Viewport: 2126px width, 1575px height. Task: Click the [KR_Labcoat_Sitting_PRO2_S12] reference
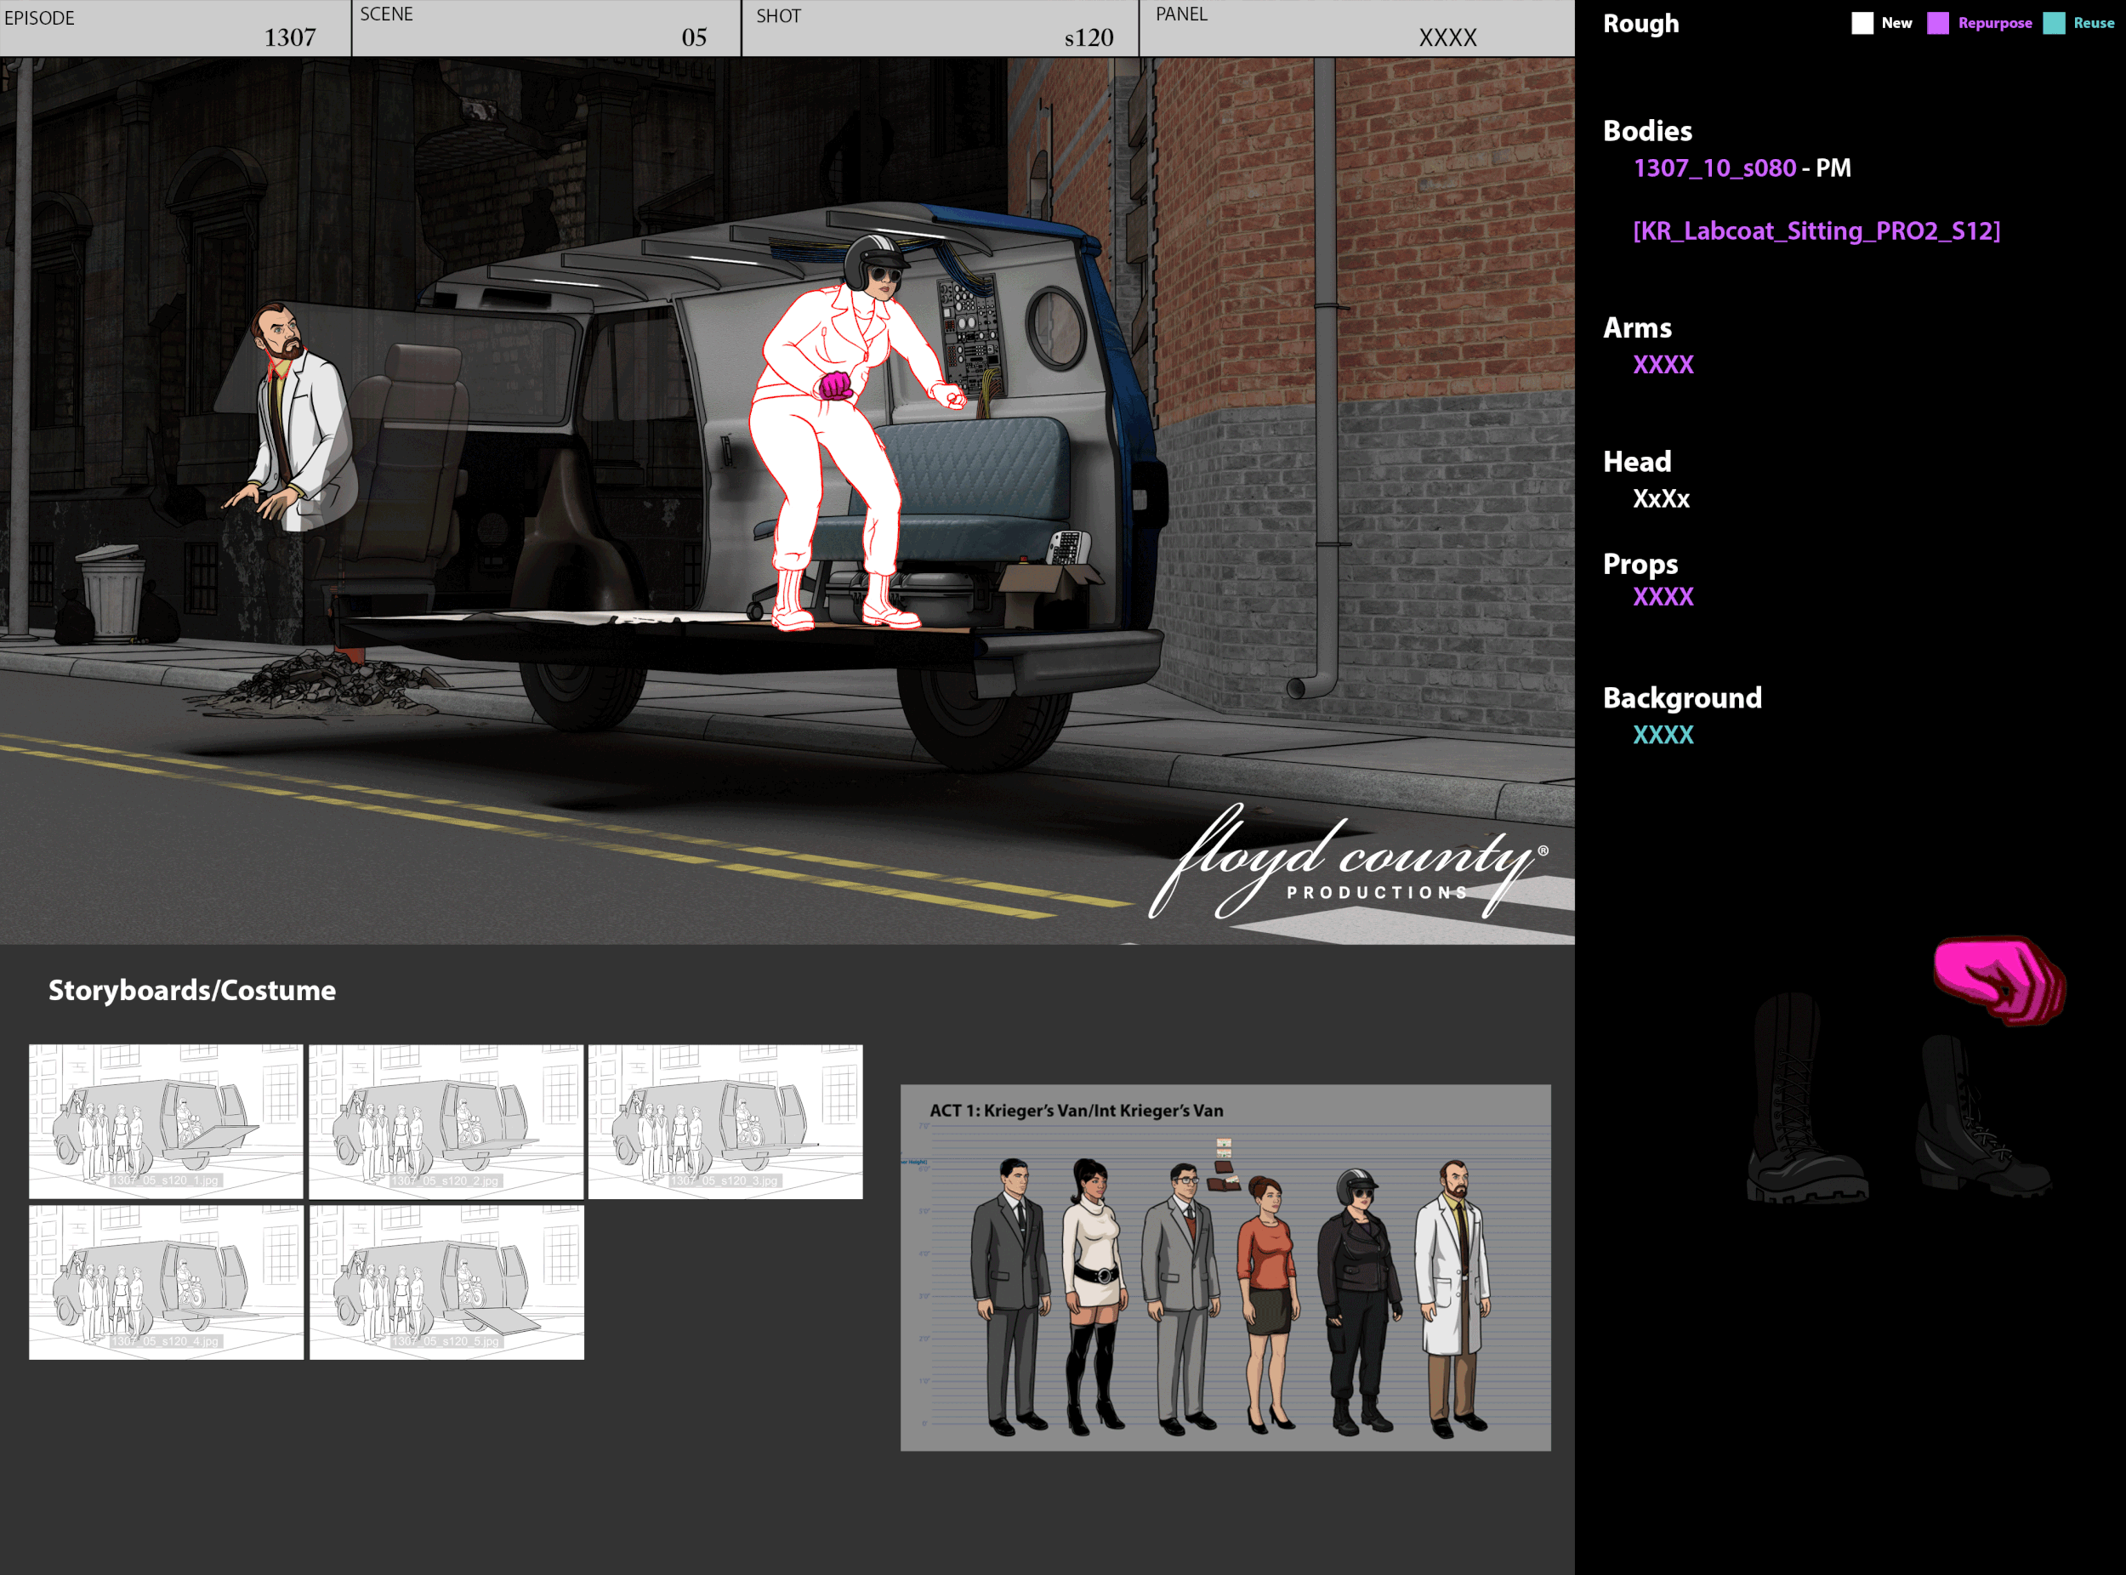[1816, 230]
